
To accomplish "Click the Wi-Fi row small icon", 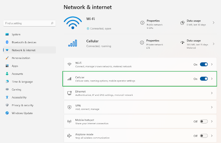I will point(69,64).
